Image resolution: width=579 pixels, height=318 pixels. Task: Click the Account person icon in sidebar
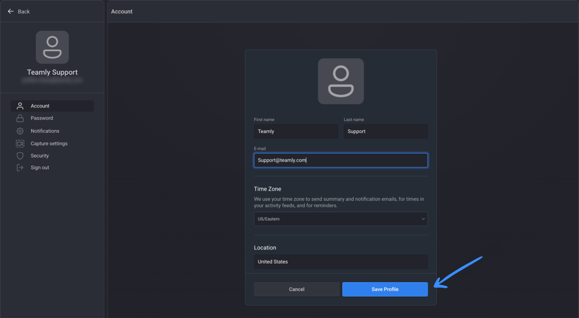pos(20,106)
